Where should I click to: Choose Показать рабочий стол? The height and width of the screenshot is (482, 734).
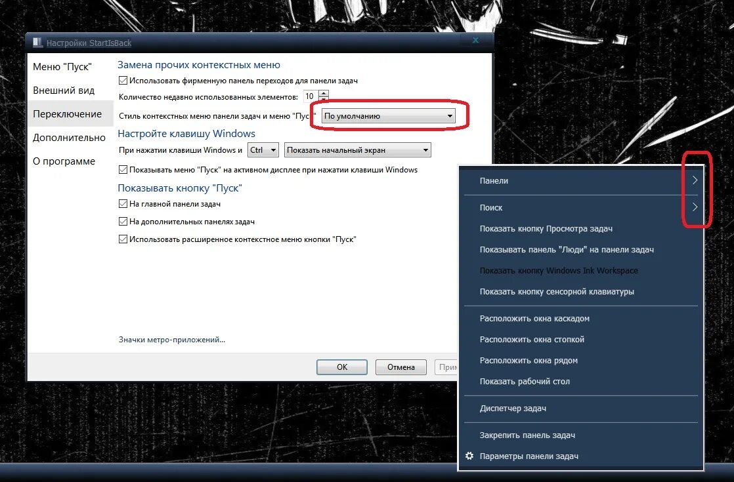point(581,382)
